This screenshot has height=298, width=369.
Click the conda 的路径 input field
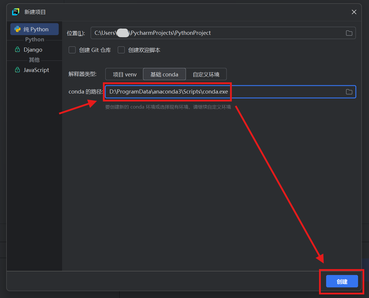230,92
